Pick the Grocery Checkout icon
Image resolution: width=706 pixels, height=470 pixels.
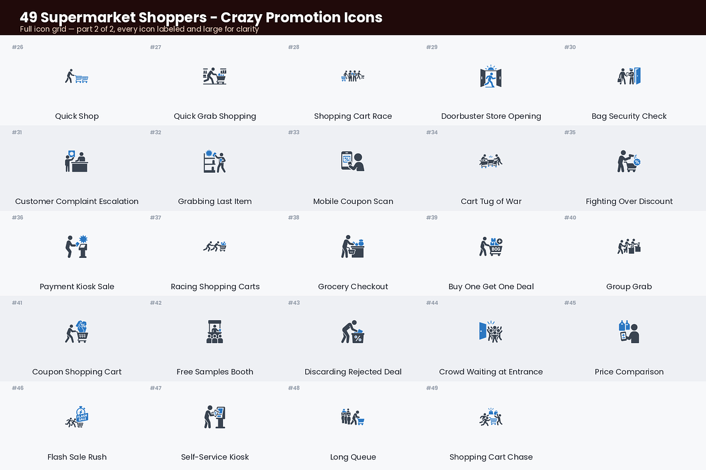(x=353, y=247)
